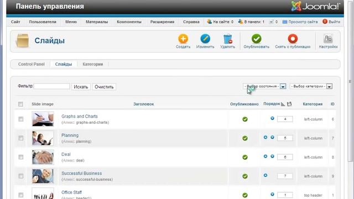
Task: Click the save order disk icon
Action: pos(289,104)
